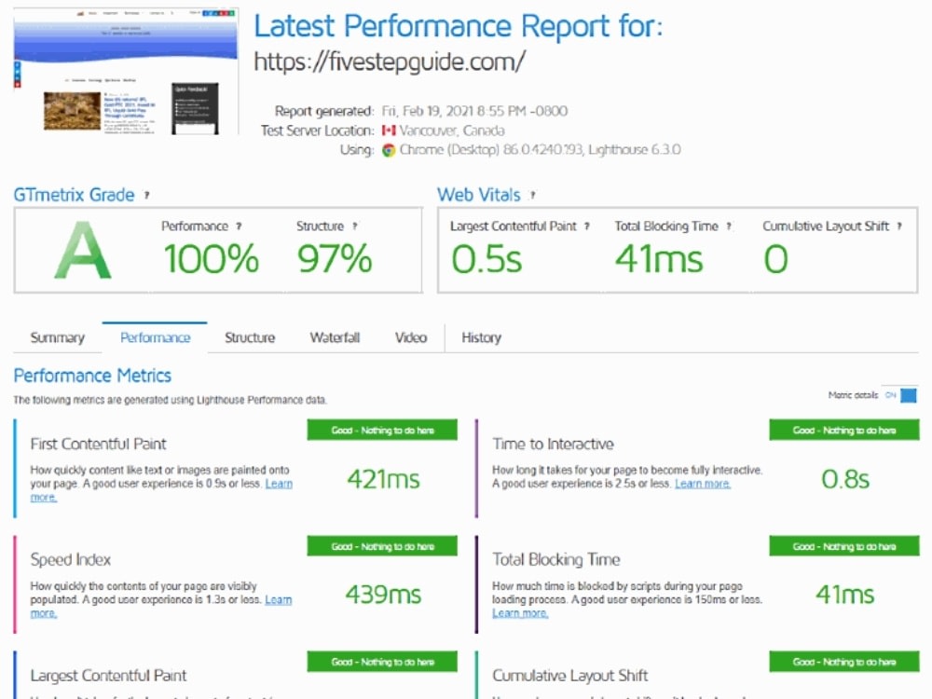Click the Largest Contentful Paint metric title at bottom
932x699 pixels.
coord(108,676)
